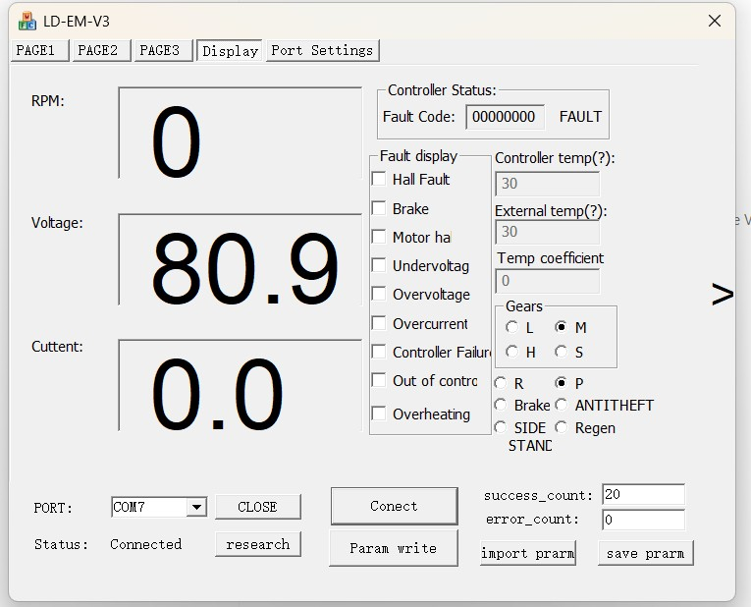Select the S gear radio button
751x607 pixels.
tap(561, 351)
